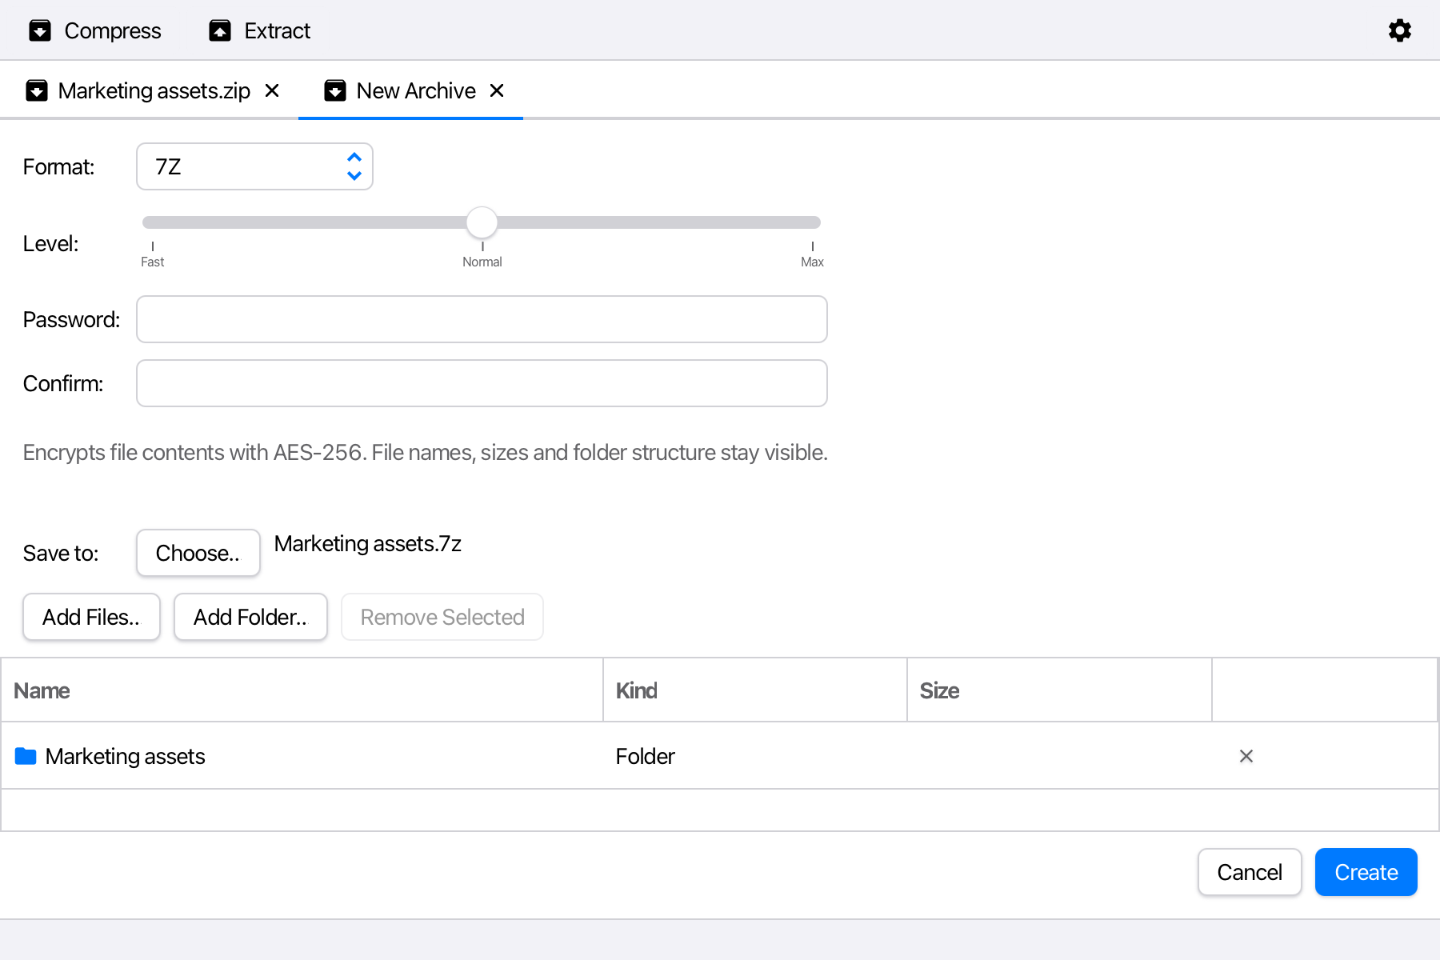Viewport: 1440px width, 964px height.
Task: Click the blue folder icon for Marketing assets
Action: point(26,756)
